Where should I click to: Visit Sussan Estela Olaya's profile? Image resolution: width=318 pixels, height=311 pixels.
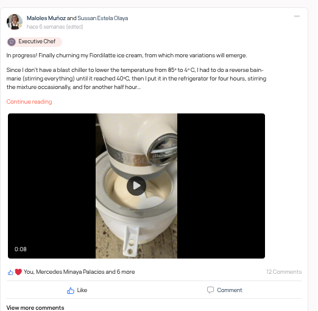(103, 18)
